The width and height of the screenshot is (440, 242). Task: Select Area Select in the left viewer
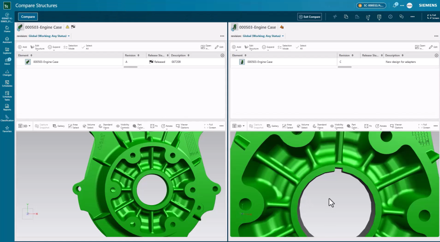pos(74,126)
